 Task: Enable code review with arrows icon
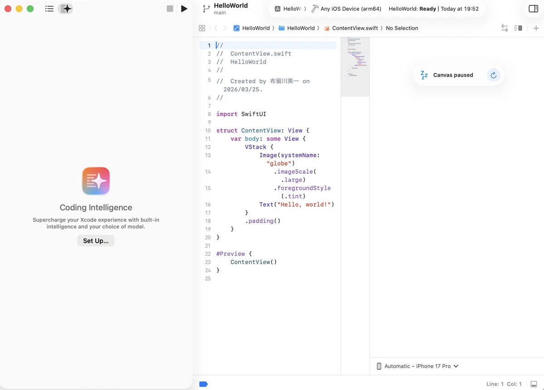(505, 28)
